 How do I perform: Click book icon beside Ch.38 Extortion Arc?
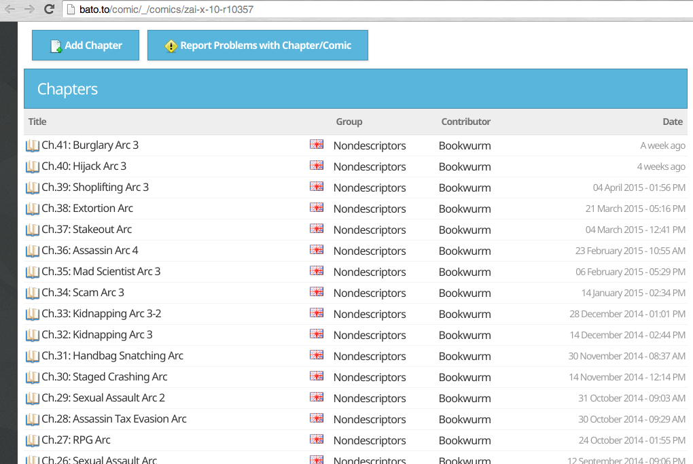pyautogui.click(x=33, y=209)
